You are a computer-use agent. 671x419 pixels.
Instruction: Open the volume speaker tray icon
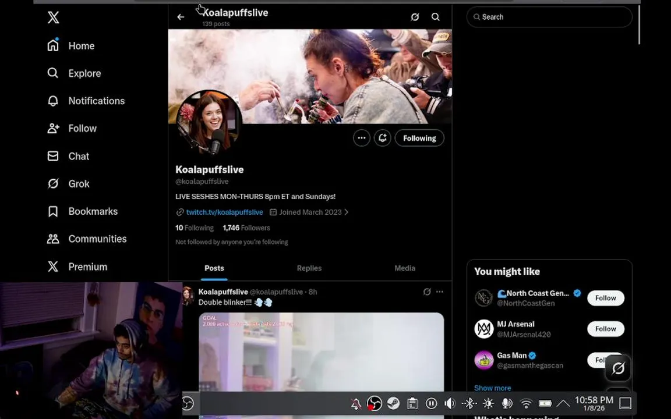(x=450, y=403)
